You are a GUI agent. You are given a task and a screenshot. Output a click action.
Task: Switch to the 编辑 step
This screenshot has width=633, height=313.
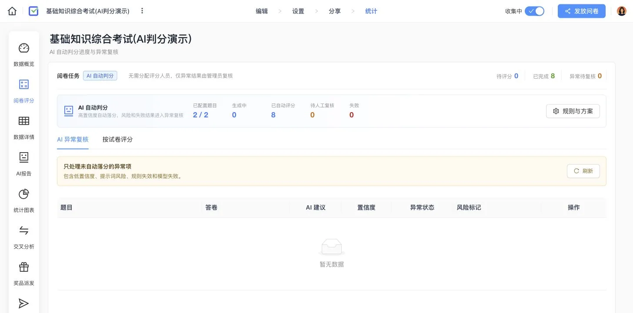coord(262,11)
